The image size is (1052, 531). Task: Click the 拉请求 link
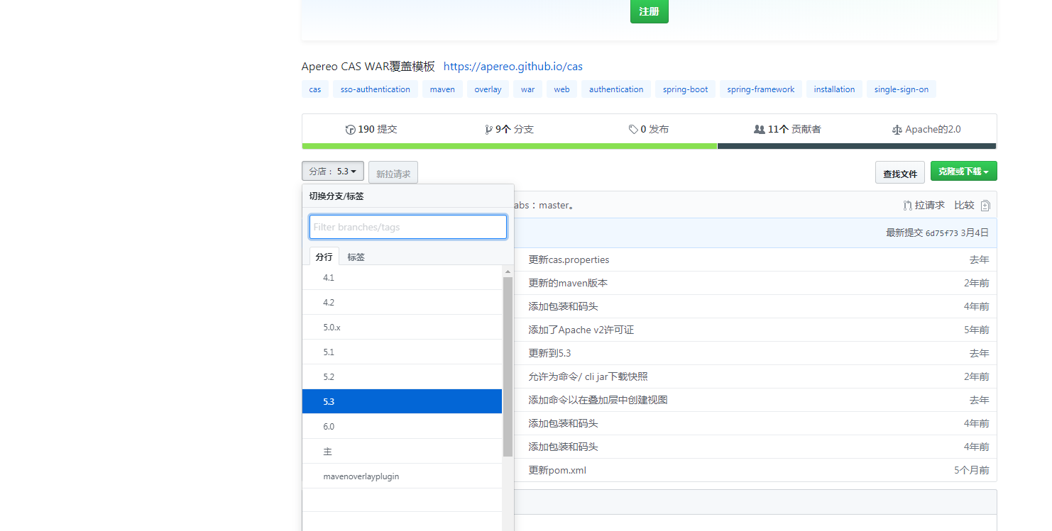[x=930, y=205]
